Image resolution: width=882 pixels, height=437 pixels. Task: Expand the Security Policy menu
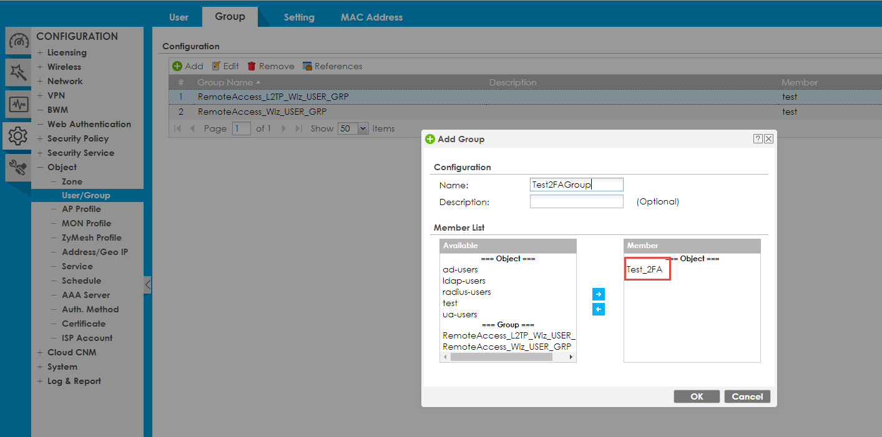(x=77, y=138)
